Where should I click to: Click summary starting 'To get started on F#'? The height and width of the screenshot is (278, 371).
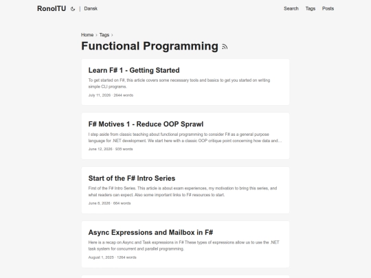tap(179, 84)
